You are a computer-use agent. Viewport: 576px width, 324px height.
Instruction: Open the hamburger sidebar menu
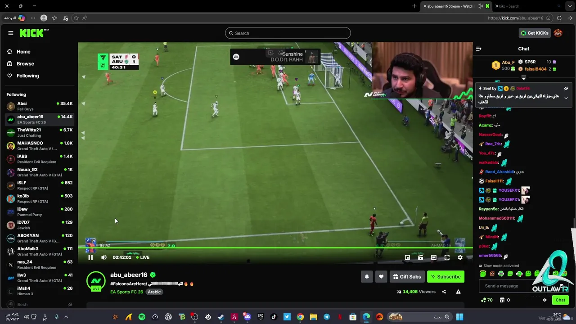[10, 33]
